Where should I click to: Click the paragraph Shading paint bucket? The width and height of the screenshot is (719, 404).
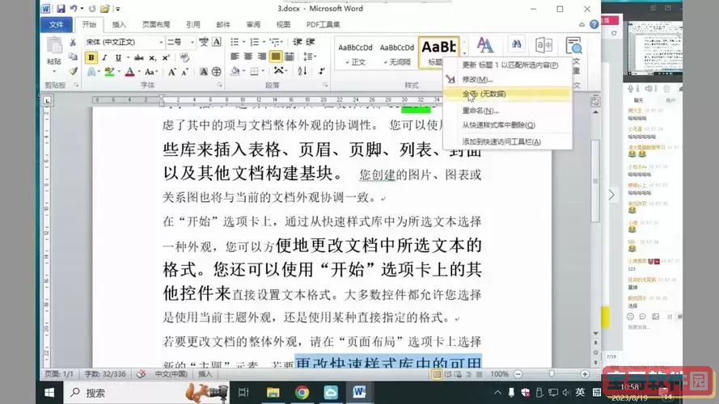[235, 71]
